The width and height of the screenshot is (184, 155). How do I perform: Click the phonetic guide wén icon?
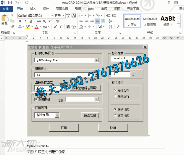point(68,15)
